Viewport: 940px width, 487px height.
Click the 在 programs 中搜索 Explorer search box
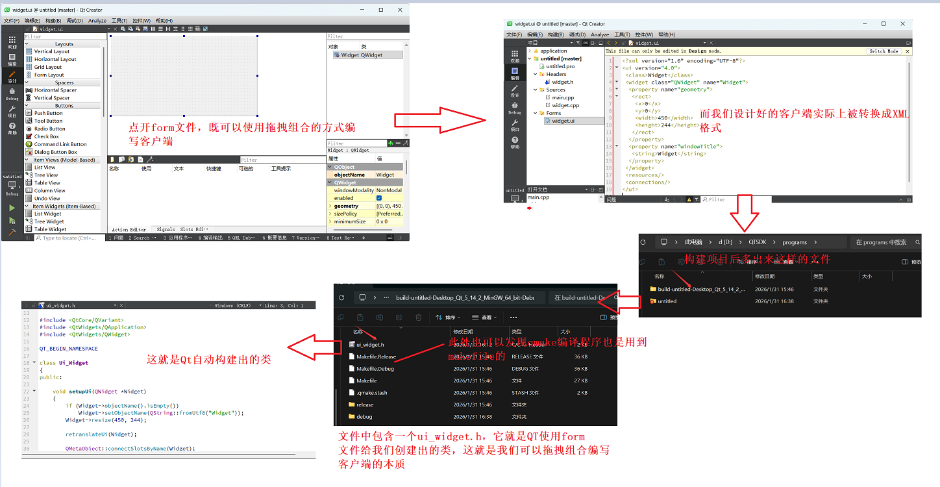point(885,242)
